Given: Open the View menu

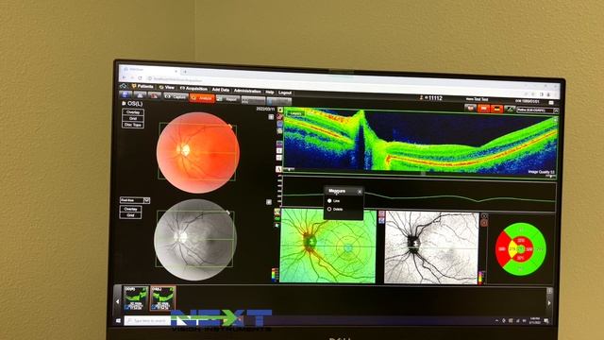Looking at the screenshot, I should pos(167,88).
